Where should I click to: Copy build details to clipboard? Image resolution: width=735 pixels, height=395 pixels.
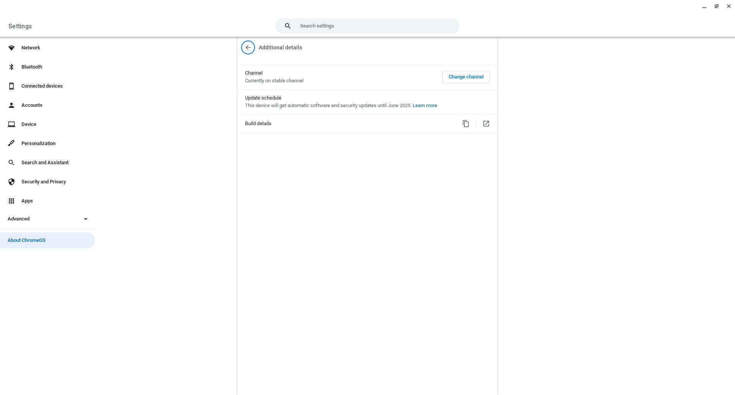click(466, 124)
